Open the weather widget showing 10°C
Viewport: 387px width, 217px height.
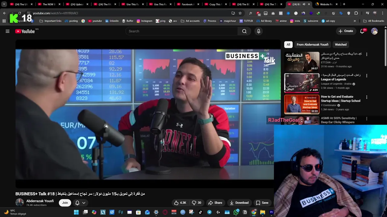(x=15, y=212)
